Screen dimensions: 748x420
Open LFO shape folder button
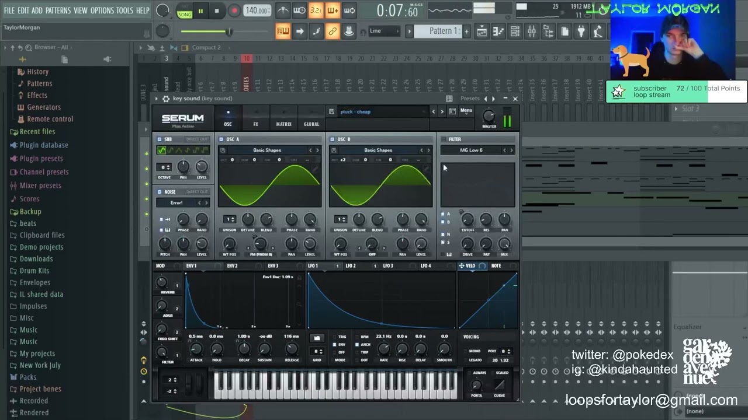(317, 338)
